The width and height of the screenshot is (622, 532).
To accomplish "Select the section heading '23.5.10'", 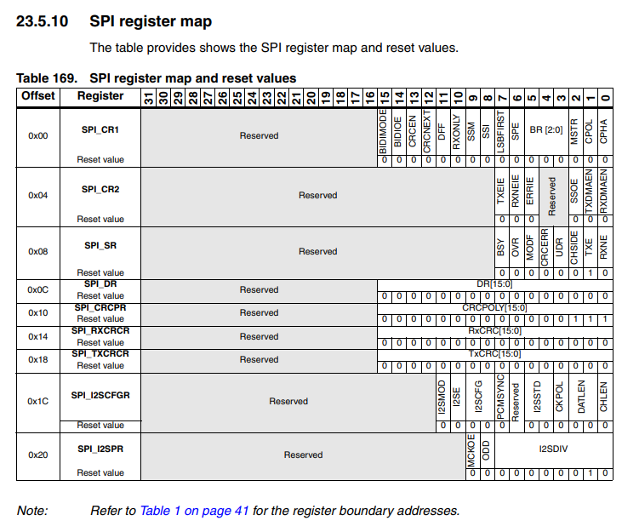I will coord(42,21).
